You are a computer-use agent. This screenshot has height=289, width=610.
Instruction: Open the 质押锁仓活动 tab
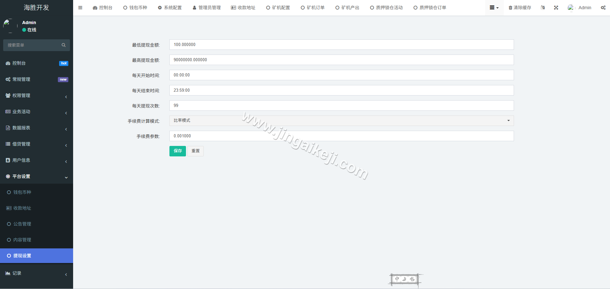[386, 7]
